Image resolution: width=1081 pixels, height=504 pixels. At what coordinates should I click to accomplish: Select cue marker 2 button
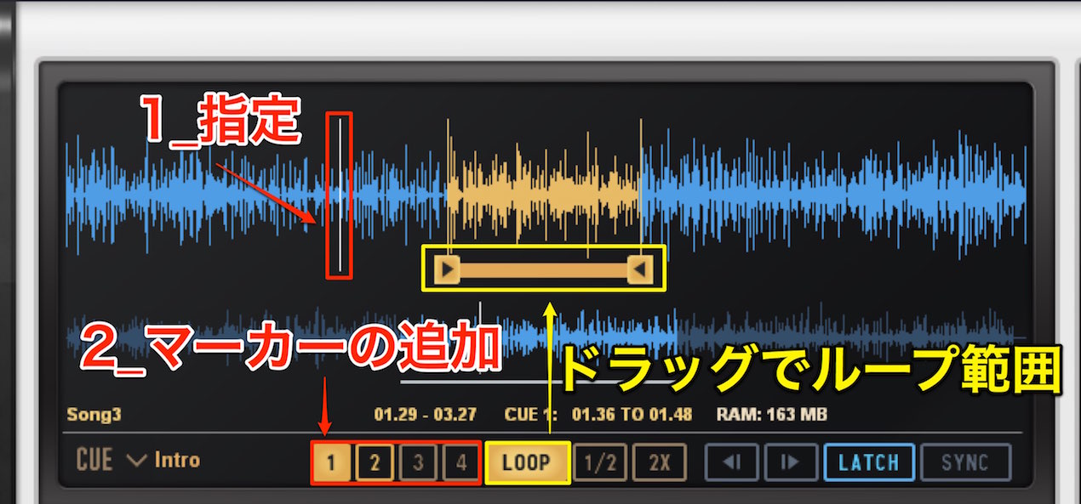[x=375, y=463]
